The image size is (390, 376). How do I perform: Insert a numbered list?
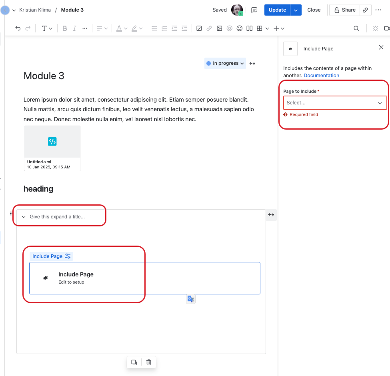pyautogui.click(x=164, y=28)
